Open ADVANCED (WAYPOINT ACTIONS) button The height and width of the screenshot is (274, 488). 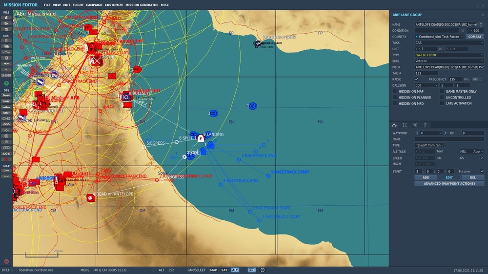coord(449,183)
